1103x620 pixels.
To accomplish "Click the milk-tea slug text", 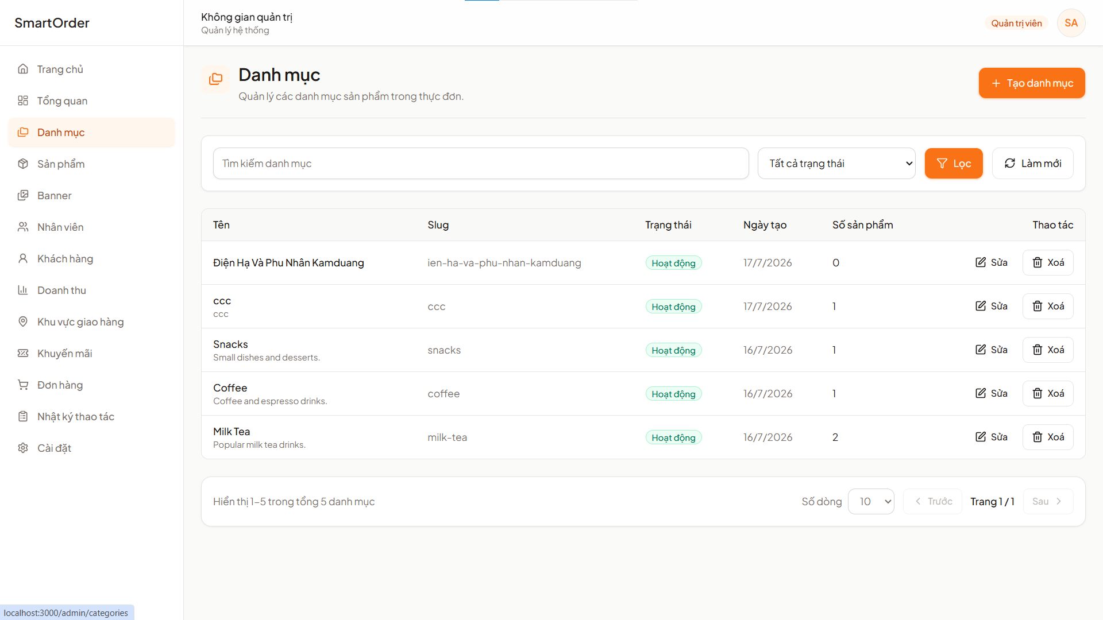I will [447, 437].
